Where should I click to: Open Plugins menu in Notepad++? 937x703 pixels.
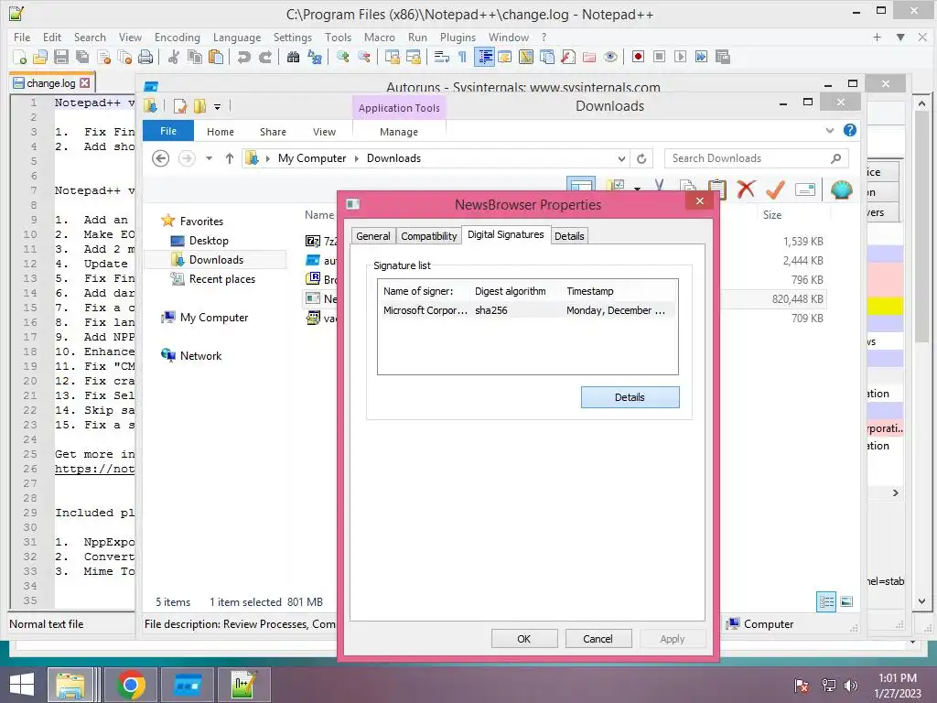click(458, 37)
